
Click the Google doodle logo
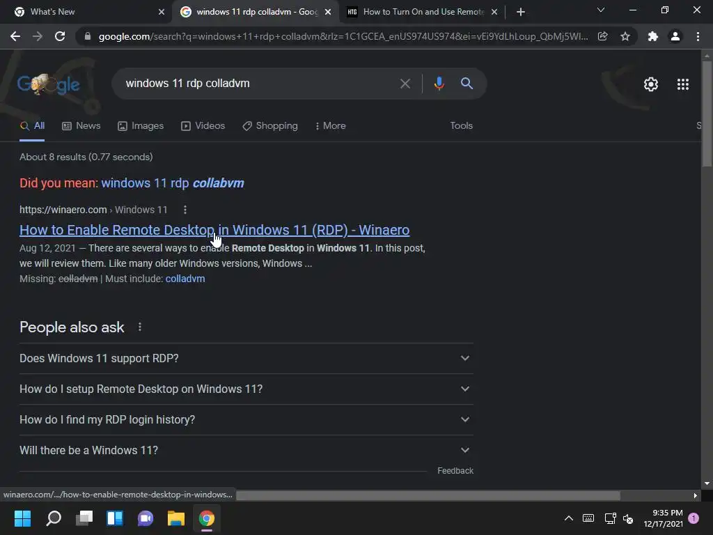pyautogui.click(x=49, y=84)
